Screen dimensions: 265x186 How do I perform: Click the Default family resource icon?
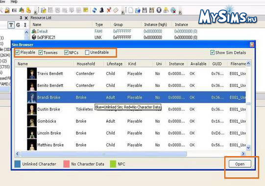point(34,31)
